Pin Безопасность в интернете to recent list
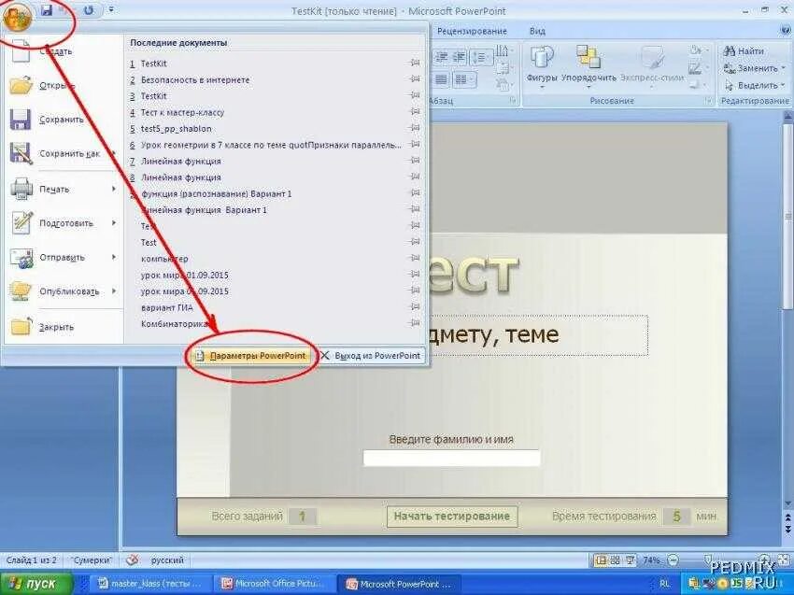Screen dimensions: 794x595 [x=416, y=79]
